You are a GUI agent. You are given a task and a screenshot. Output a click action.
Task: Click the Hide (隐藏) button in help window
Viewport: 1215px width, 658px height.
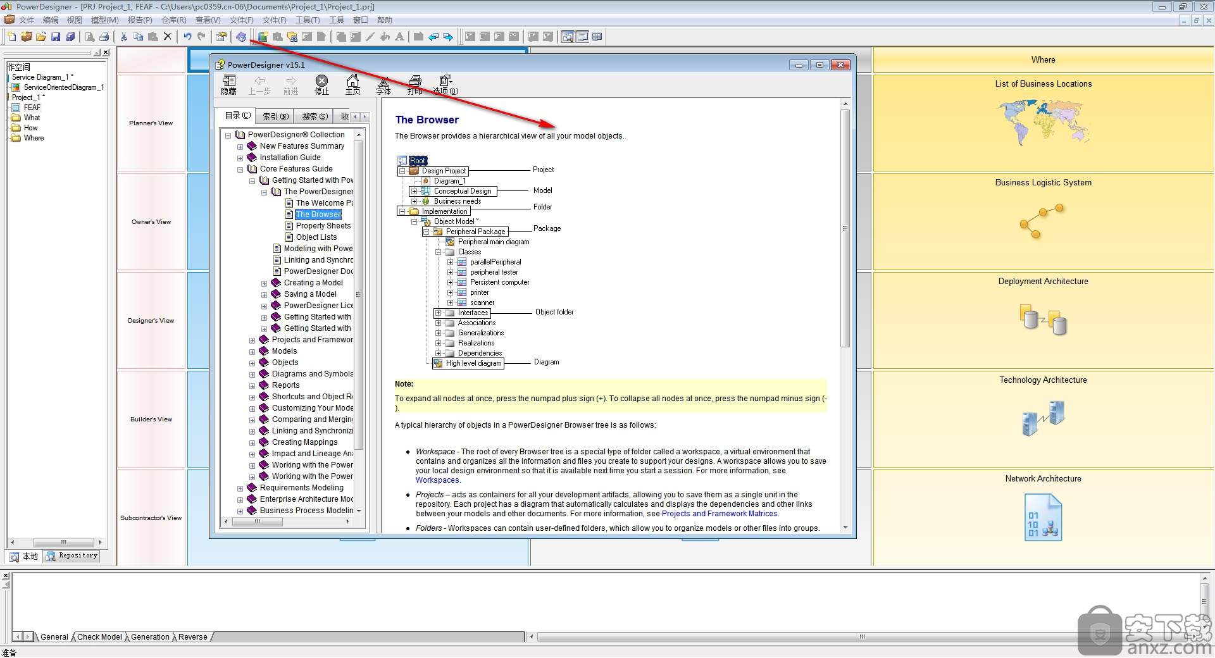point(228,85)
